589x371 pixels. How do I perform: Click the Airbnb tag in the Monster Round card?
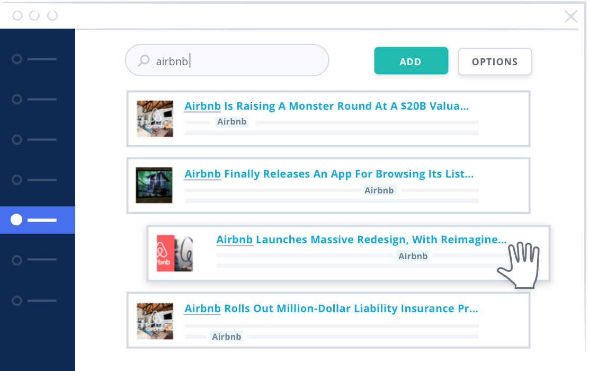(232, 122)
